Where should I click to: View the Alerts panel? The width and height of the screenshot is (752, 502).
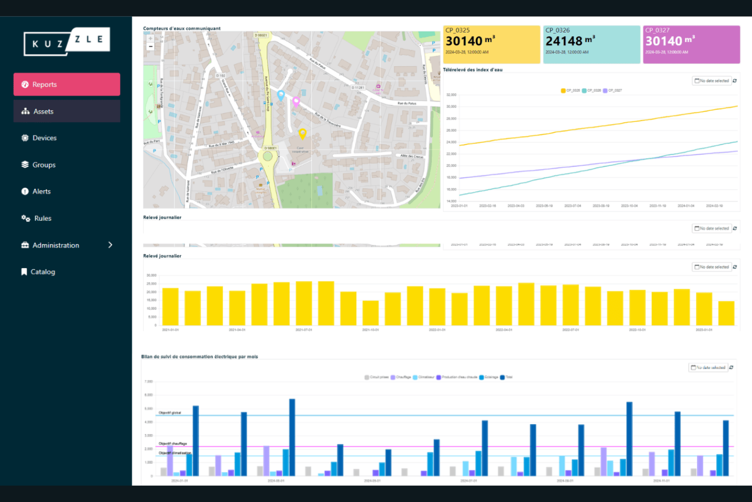click(42, 191)
